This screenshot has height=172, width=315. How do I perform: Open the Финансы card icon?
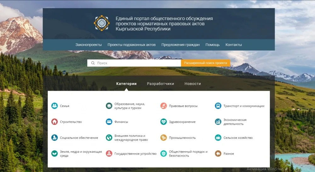point(109,122)
